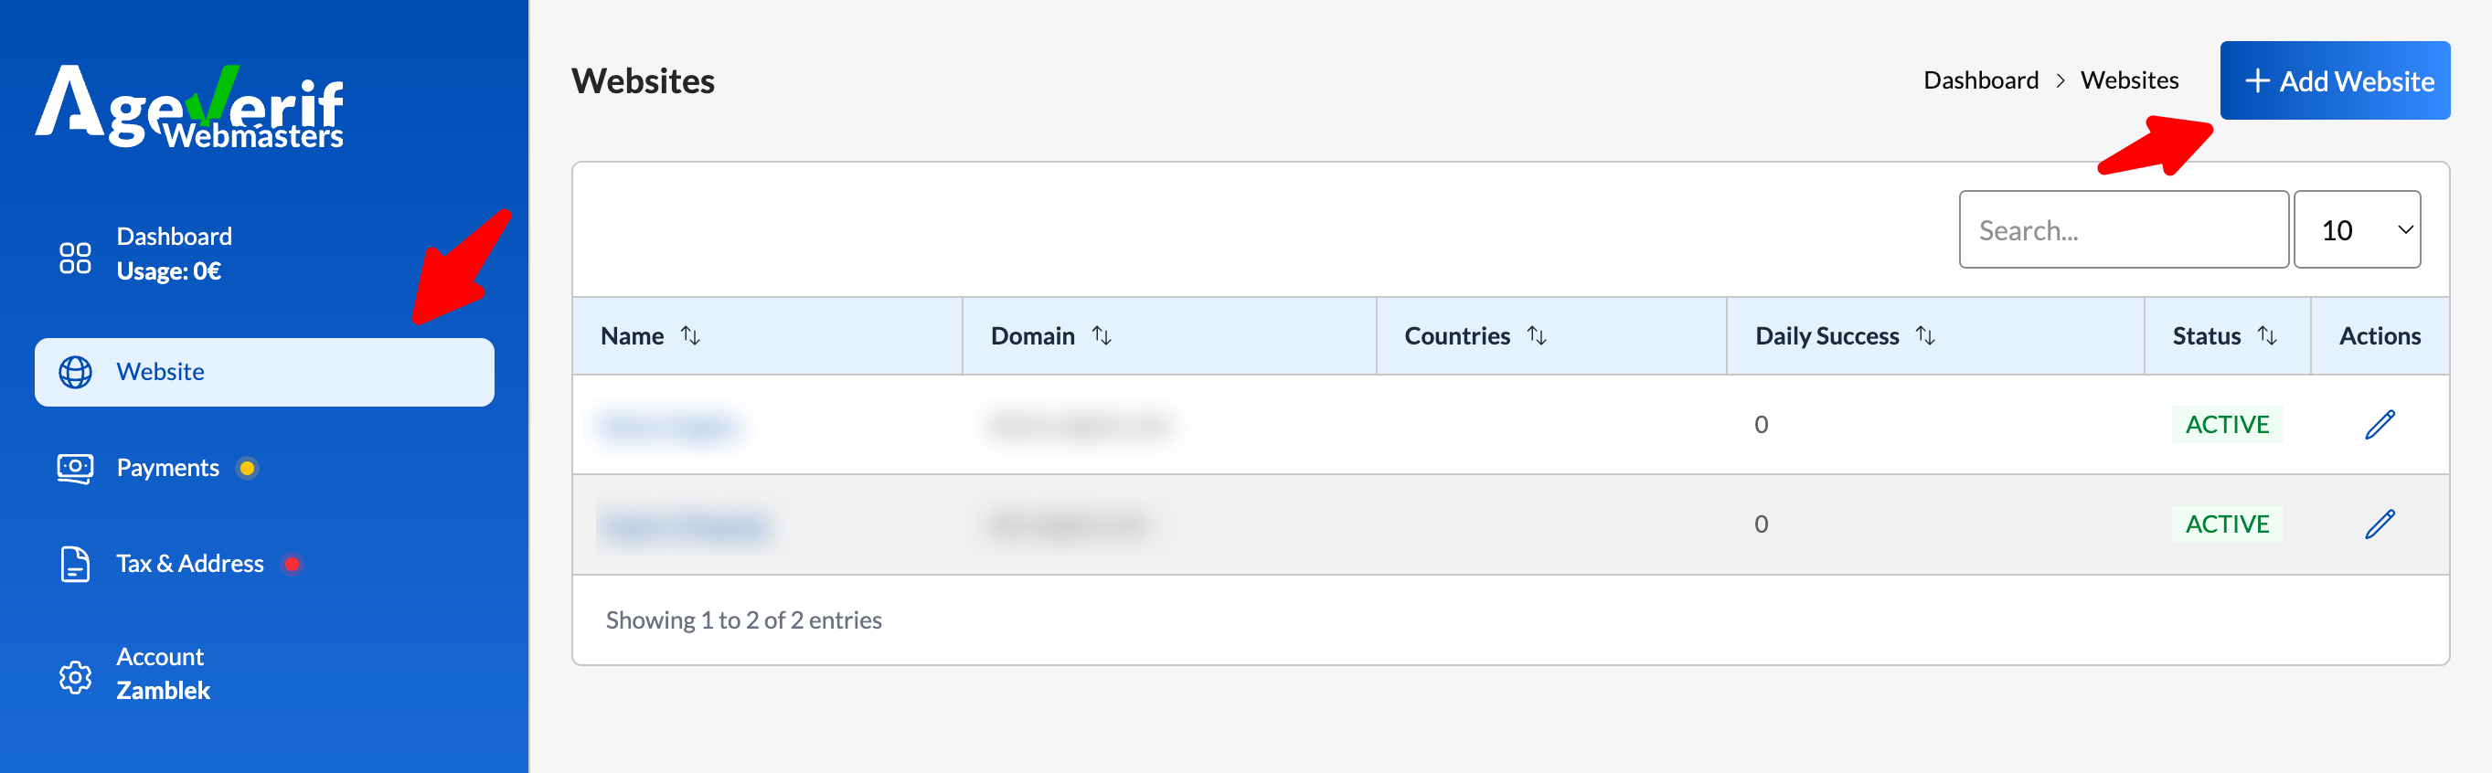Sort the table by Daily Success column
Viewport: 2492px width, 773px height.
[x=1925, y=335]
